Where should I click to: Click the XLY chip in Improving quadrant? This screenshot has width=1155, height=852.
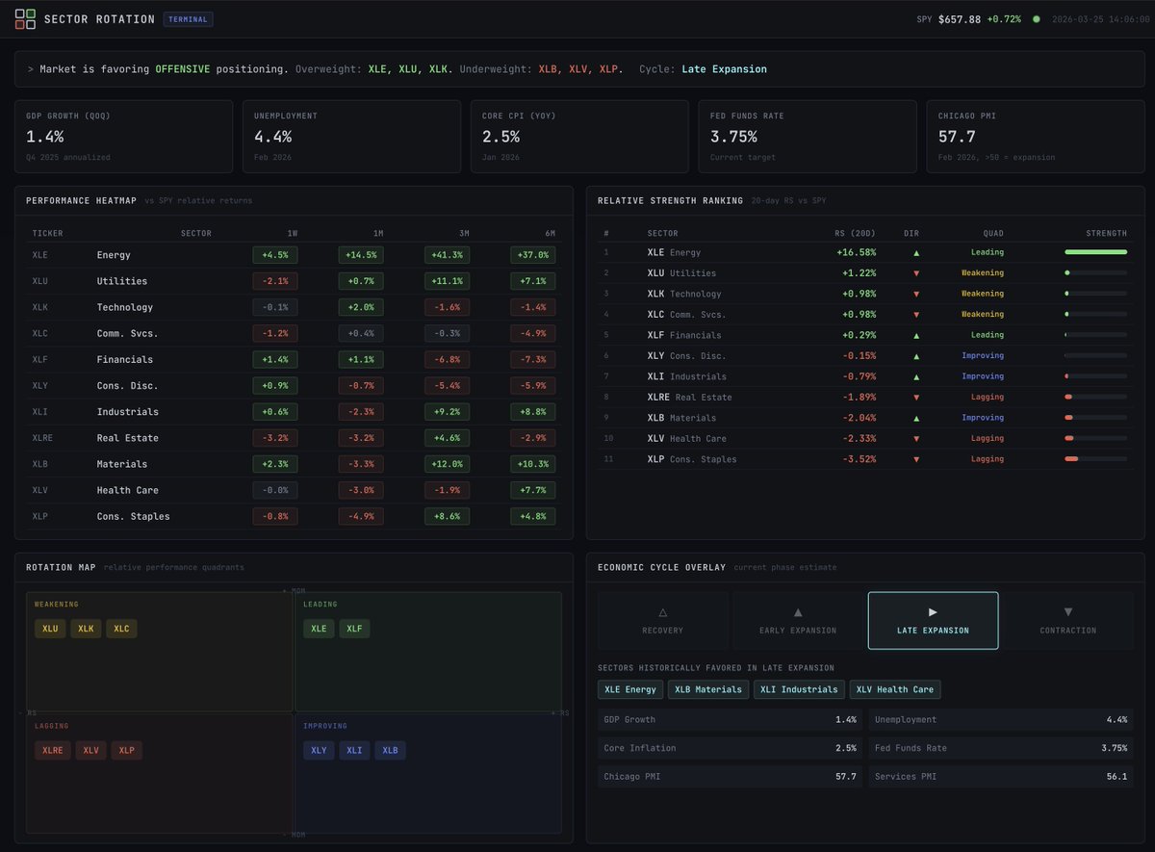coord(319,750)
